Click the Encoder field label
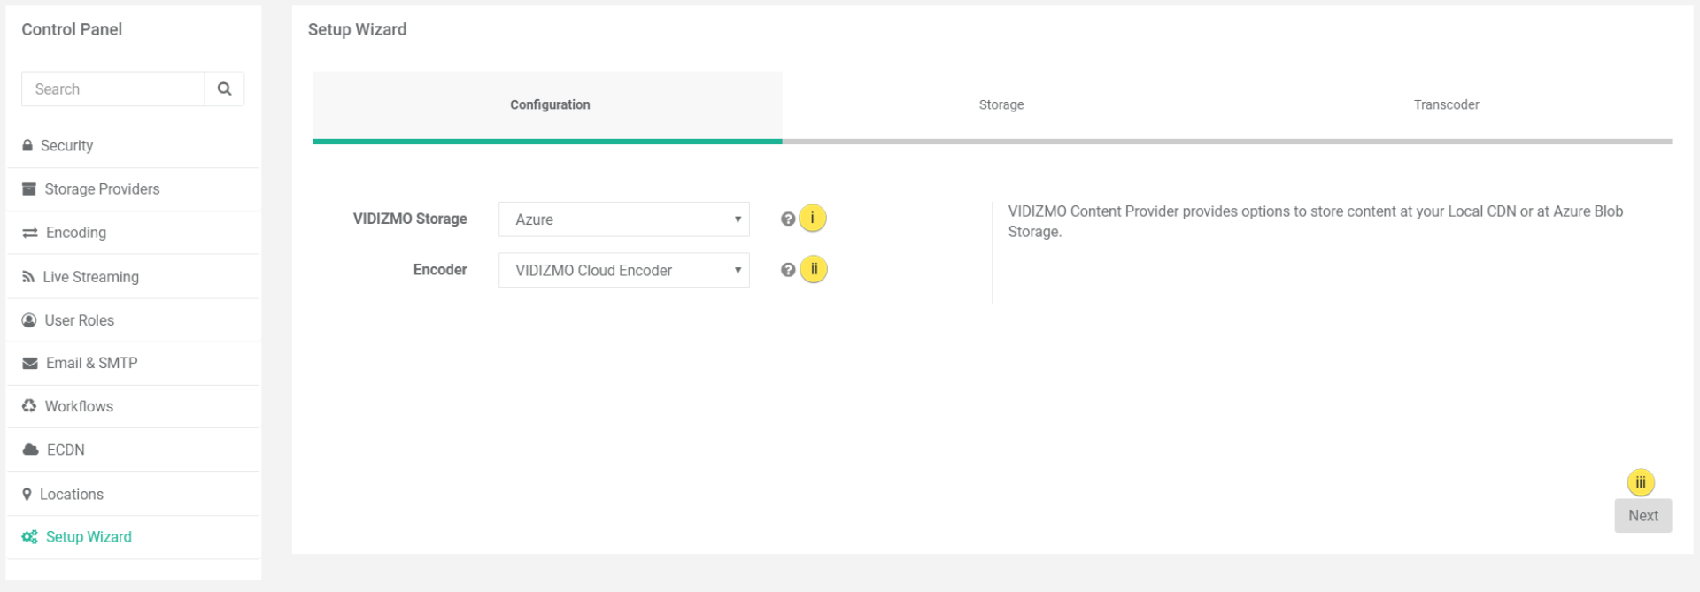Screen dimensions: 1700x592 (440, 270)
